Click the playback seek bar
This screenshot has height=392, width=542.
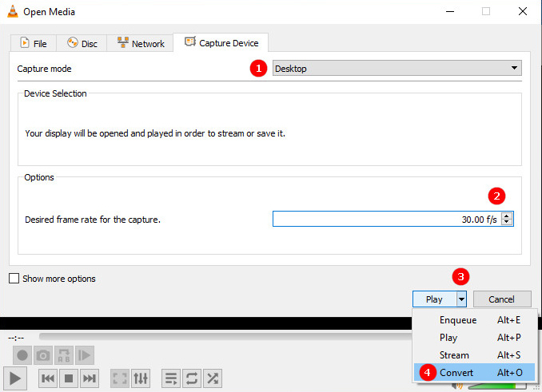[x=225, y=336]
